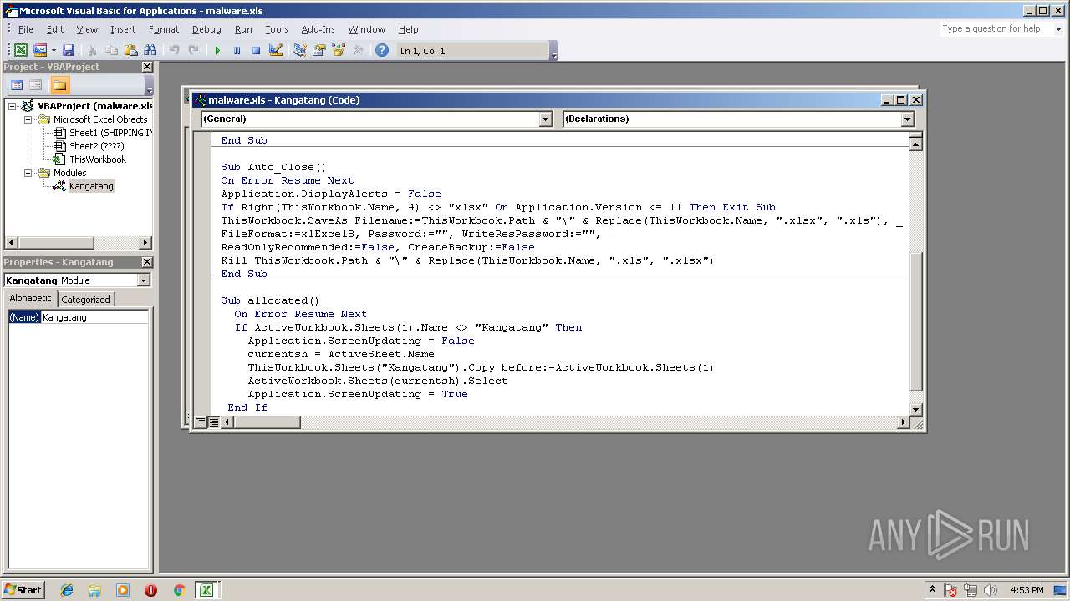The image size is (1070, 601).
Task: Click the Redo arrow icon
Action: (193, 51)
